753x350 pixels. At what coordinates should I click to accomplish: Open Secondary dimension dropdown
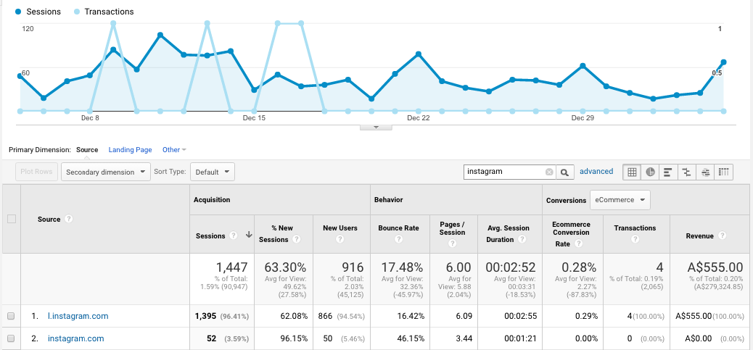[106, 172]
